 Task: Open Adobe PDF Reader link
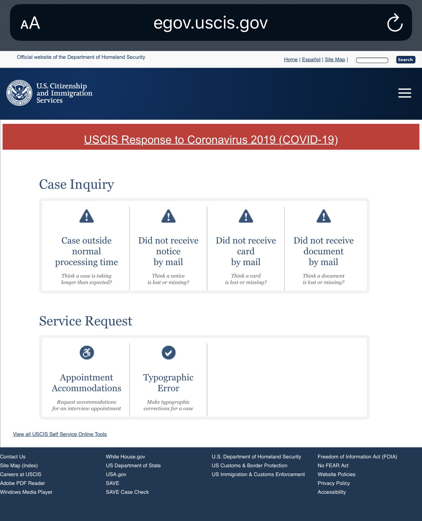22,483
